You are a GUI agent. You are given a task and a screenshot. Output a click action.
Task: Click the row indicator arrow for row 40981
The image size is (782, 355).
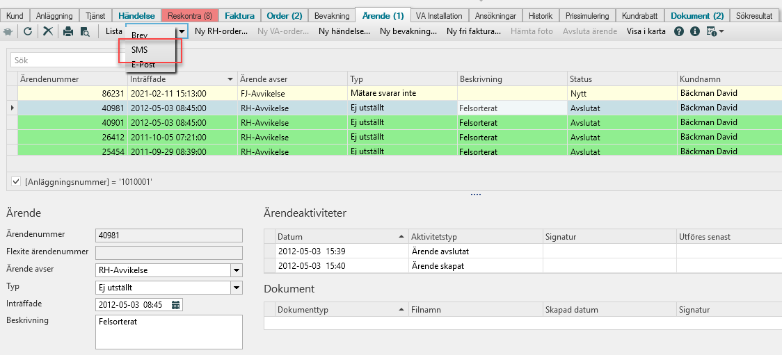(x=13, y=108)
